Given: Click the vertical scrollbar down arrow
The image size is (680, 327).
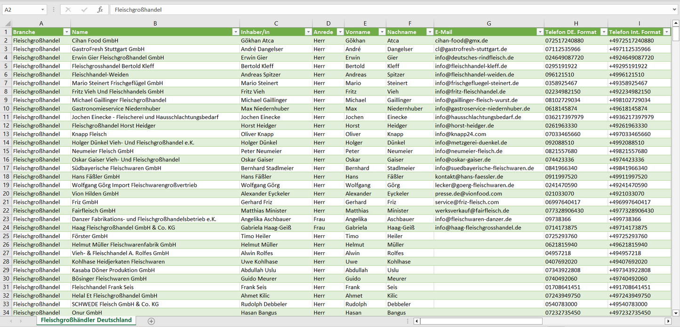Looking at the screenshot, I should pyautogui.click(x=676, y=312).
